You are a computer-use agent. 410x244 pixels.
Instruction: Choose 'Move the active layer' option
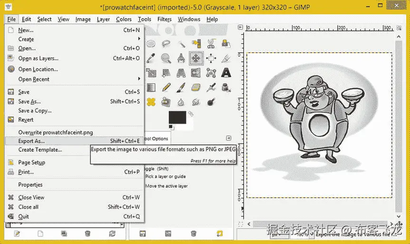[166, 186]
